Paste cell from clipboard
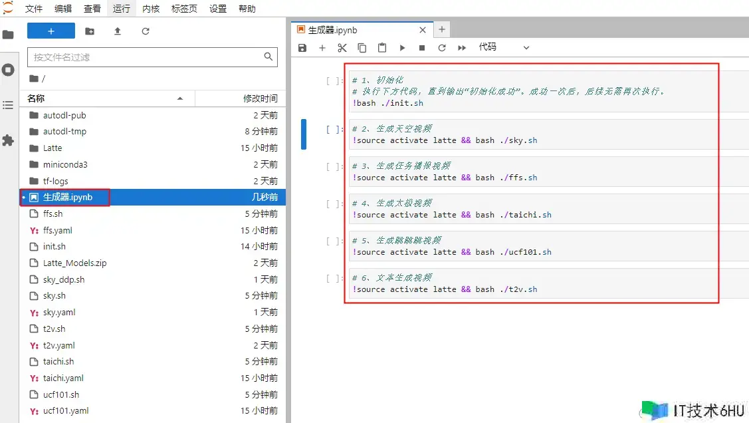749x423 pixels. (382, 48)
